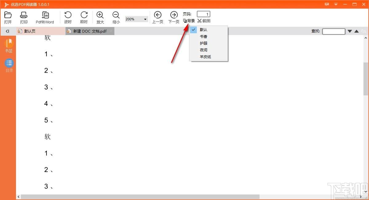Click the 查找 search input box
This screenshot has width=369, height=200.
coord(334,31)
